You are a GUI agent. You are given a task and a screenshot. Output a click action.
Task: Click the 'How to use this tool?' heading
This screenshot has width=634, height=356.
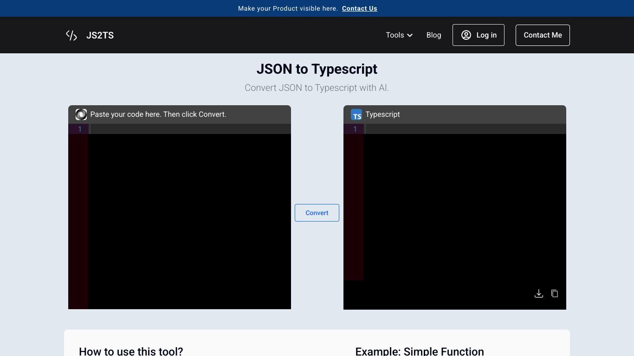click(x=131, y=351)
